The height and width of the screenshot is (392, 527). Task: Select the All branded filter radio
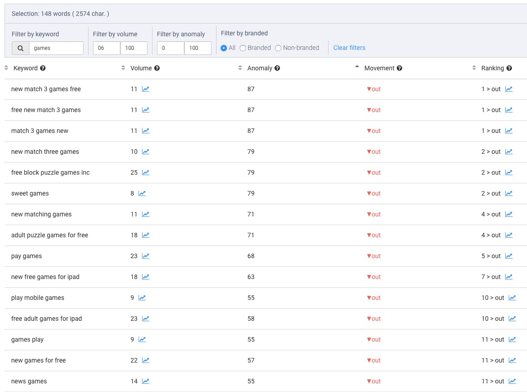pyautogui.click(x=224, y=48)
